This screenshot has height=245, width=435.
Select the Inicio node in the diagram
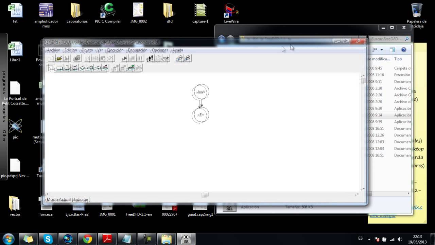201,92
